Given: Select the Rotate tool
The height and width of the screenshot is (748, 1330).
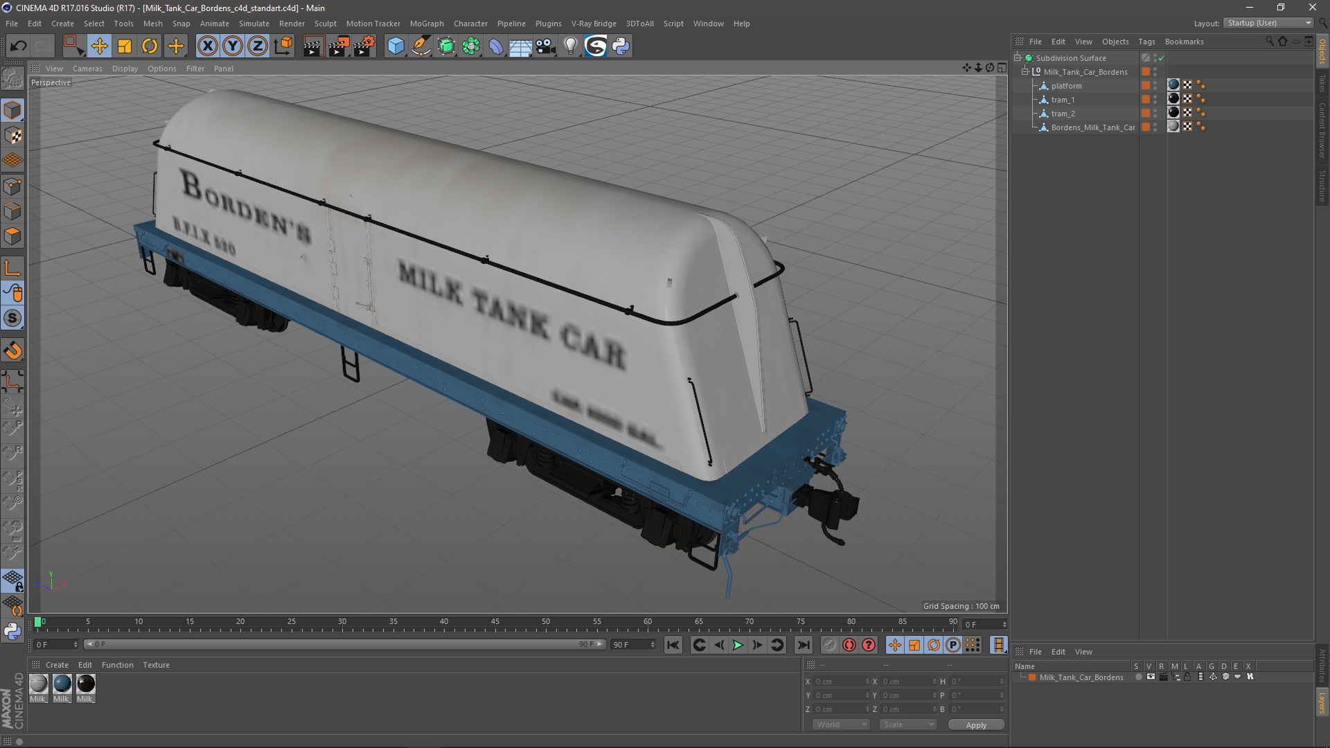Looking at the screenshot, I should point(150,46).
